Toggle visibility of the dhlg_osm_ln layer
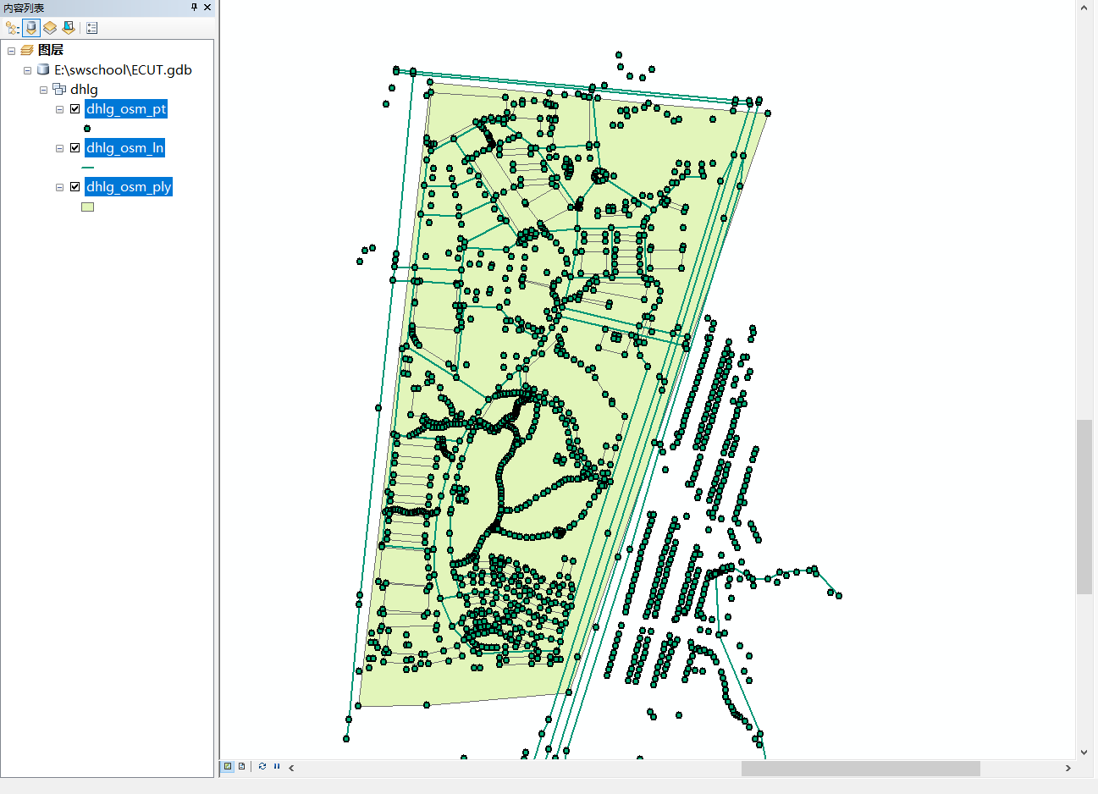Screen dimensions: 1098x794 point(74,147)
